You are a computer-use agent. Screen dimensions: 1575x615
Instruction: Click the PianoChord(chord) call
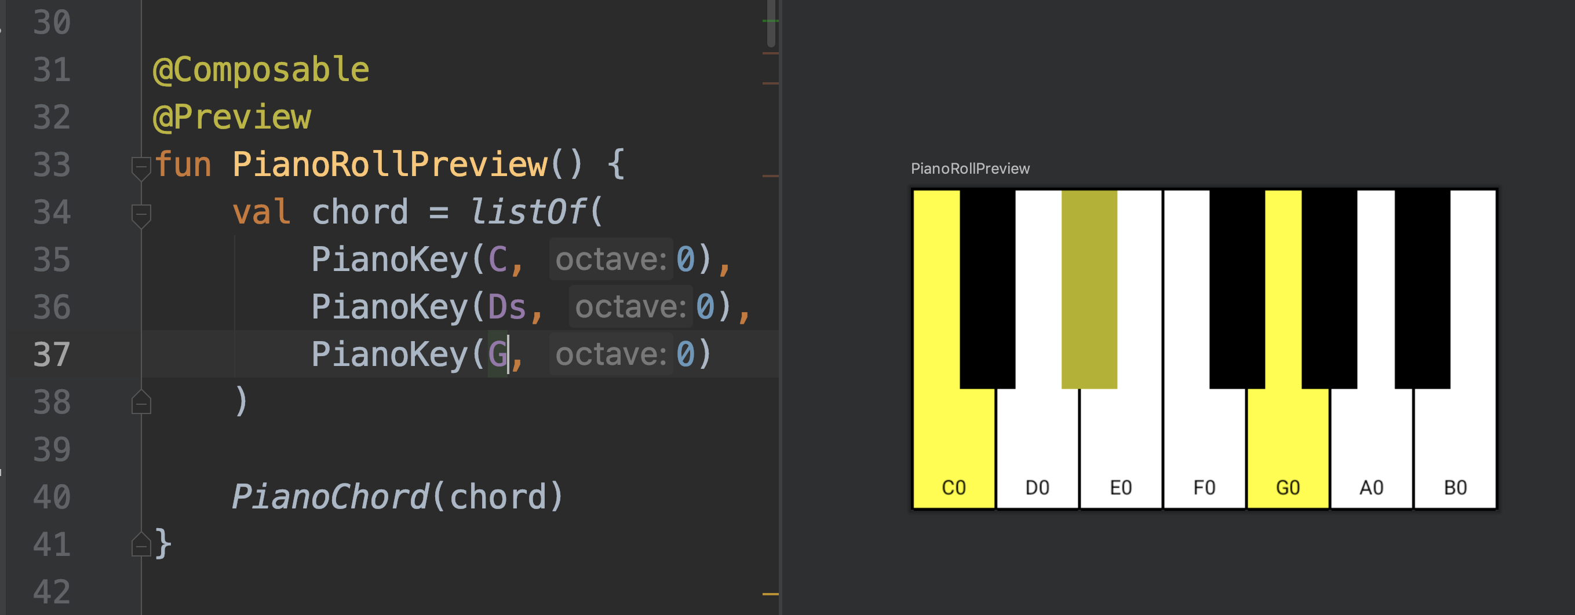coord(397,496)
